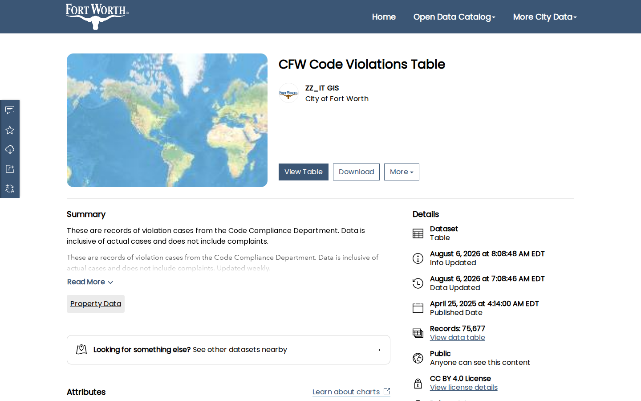Open View license details link
Screen dimensions: 641x401
[464, 388]
